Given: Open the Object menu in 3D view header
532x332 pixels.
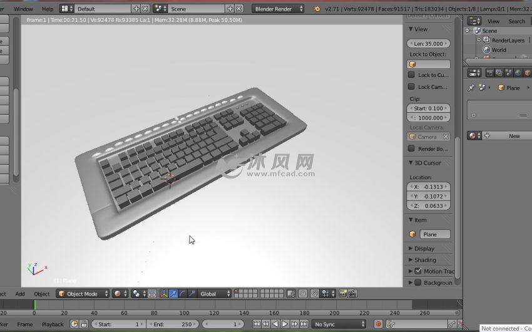Looking at the screenshot, I should 41,293.
